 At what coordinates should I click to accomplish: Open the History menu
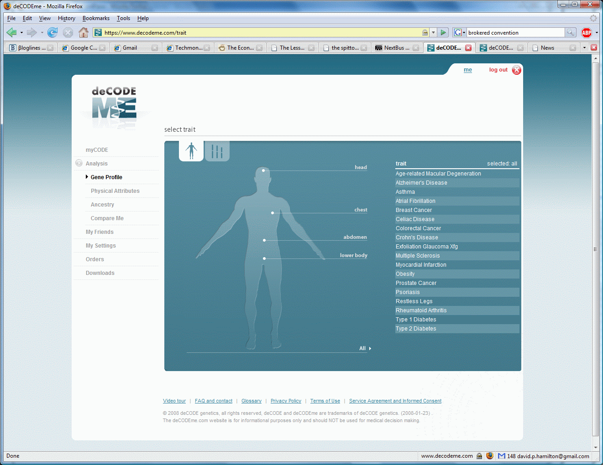click(67, 18)
